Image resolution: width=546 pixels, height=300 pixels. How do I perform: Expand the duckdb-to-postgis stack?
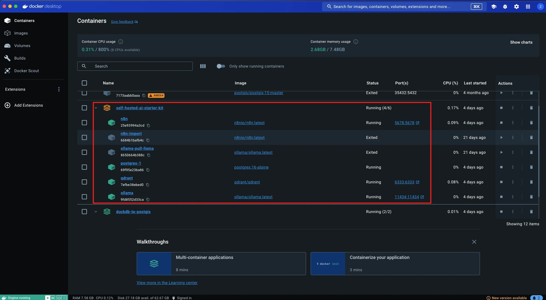(96, 212)
